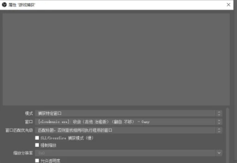Toggle the 允许透明度 checkbox
237x163 pixels.
[x=37, y=161]
